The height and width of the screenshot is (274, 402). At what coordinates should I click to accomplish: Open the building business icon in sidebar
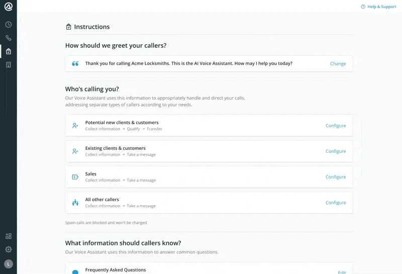(9, 65)
